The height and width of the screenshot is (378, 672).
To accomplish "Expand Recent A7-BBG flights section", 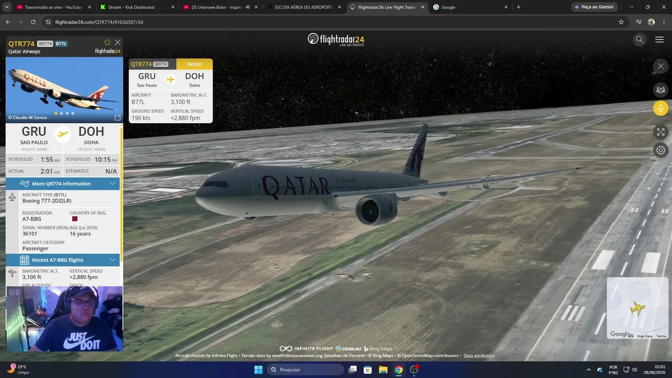I will coord(63,260).
